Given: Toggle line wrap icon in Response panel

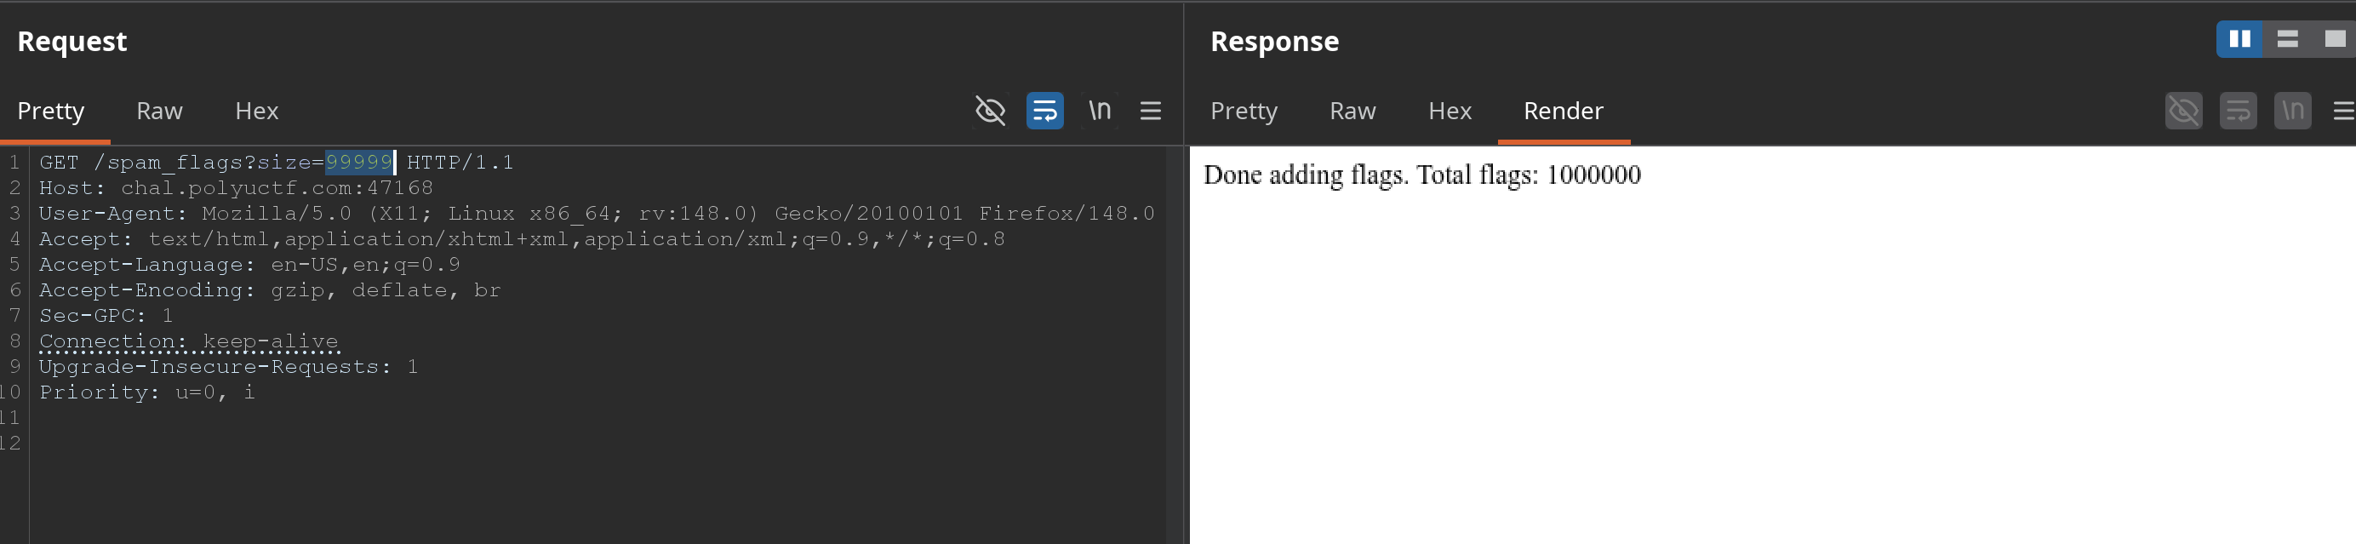Looking at the screenshot, I should click(x=2238, y=111).
